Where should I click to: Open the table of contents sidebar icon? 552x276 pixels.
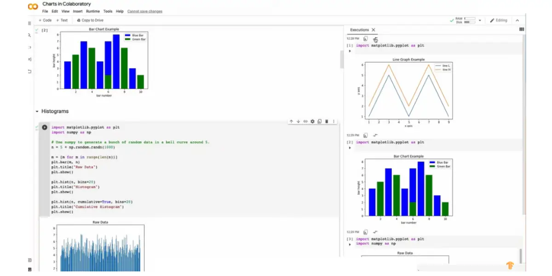30,23
